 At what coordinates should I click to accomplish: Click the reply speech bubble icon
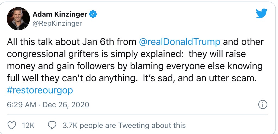[x=52, y=125]
